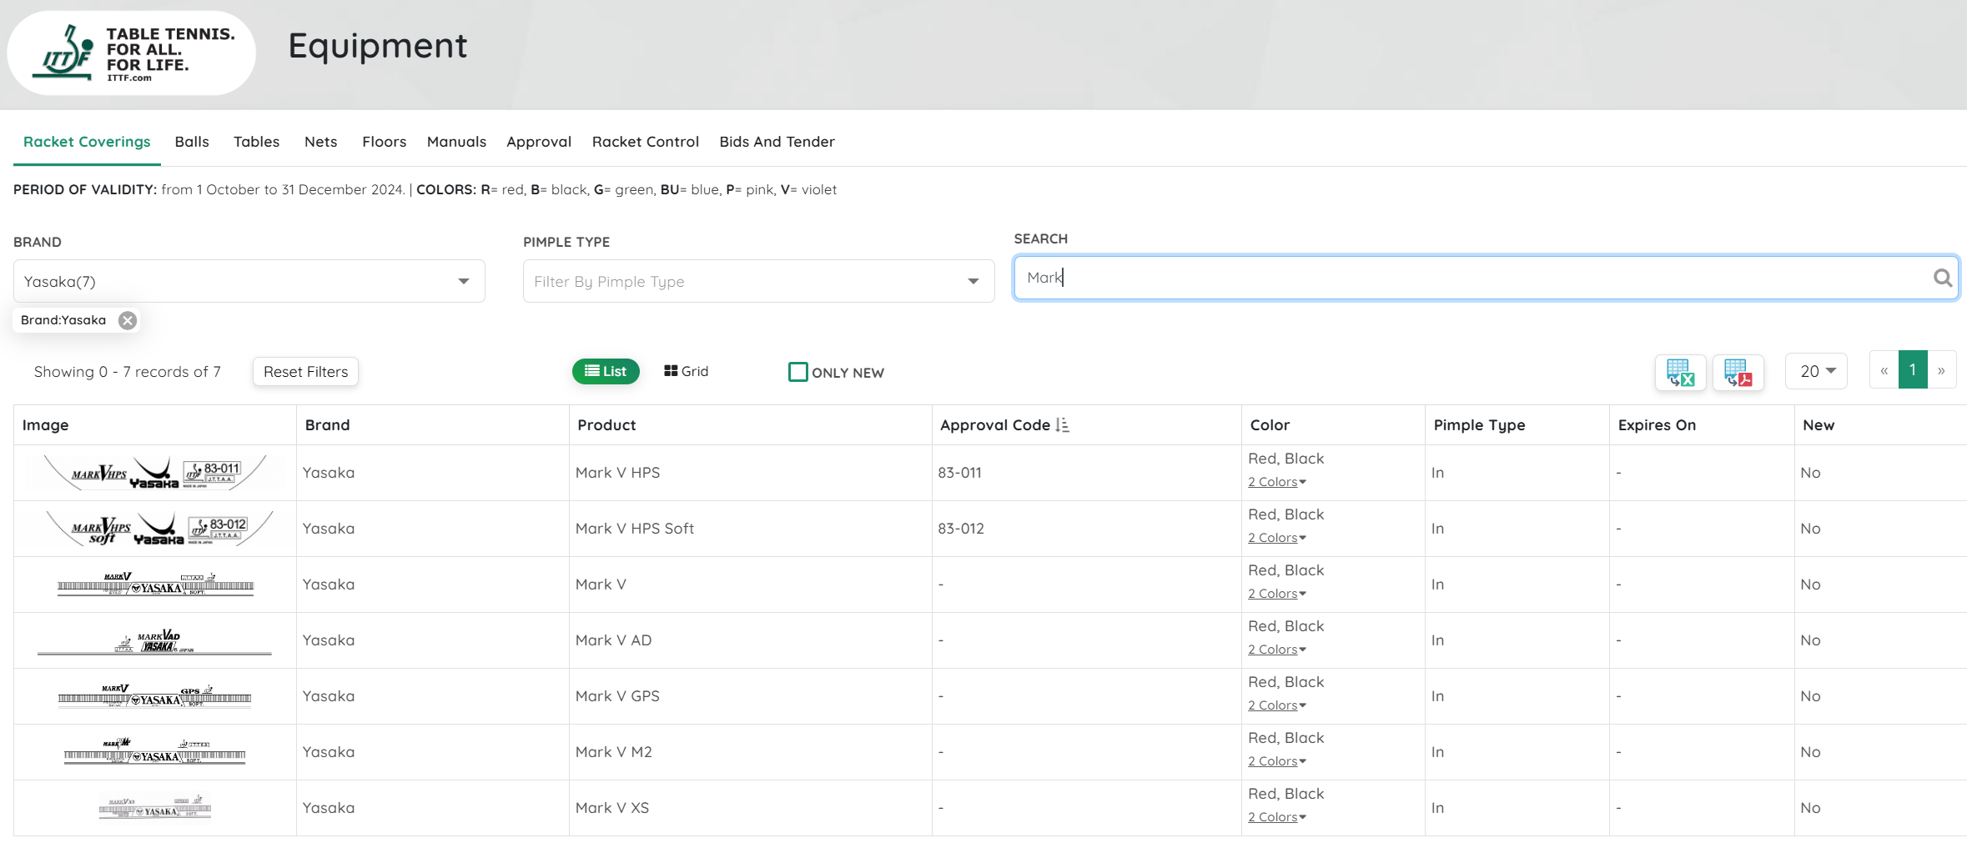Select the Mark V HPS Soft product name
Viewport: 1967px width, 843px height.
635,529
